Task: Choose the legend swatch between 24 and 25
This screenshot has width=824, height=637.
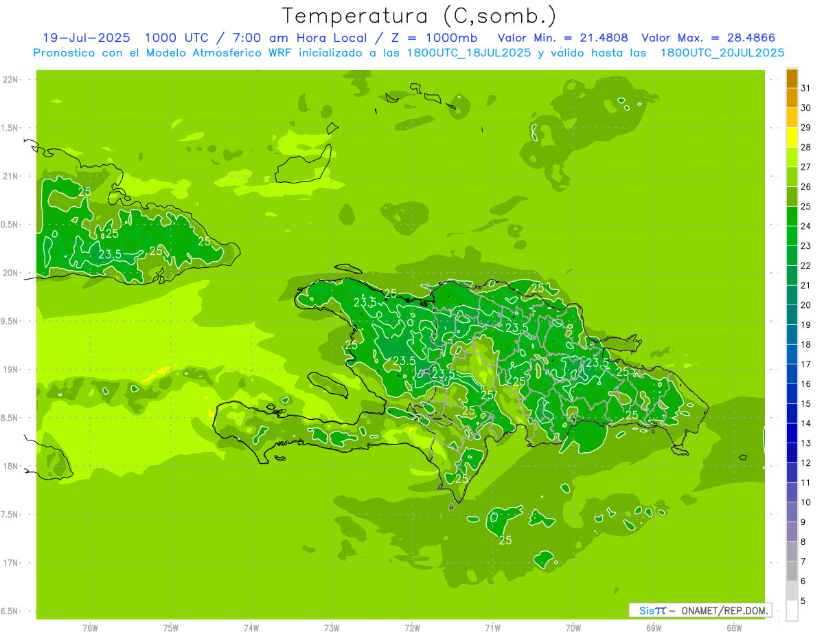Action: [x=792, y=216]
